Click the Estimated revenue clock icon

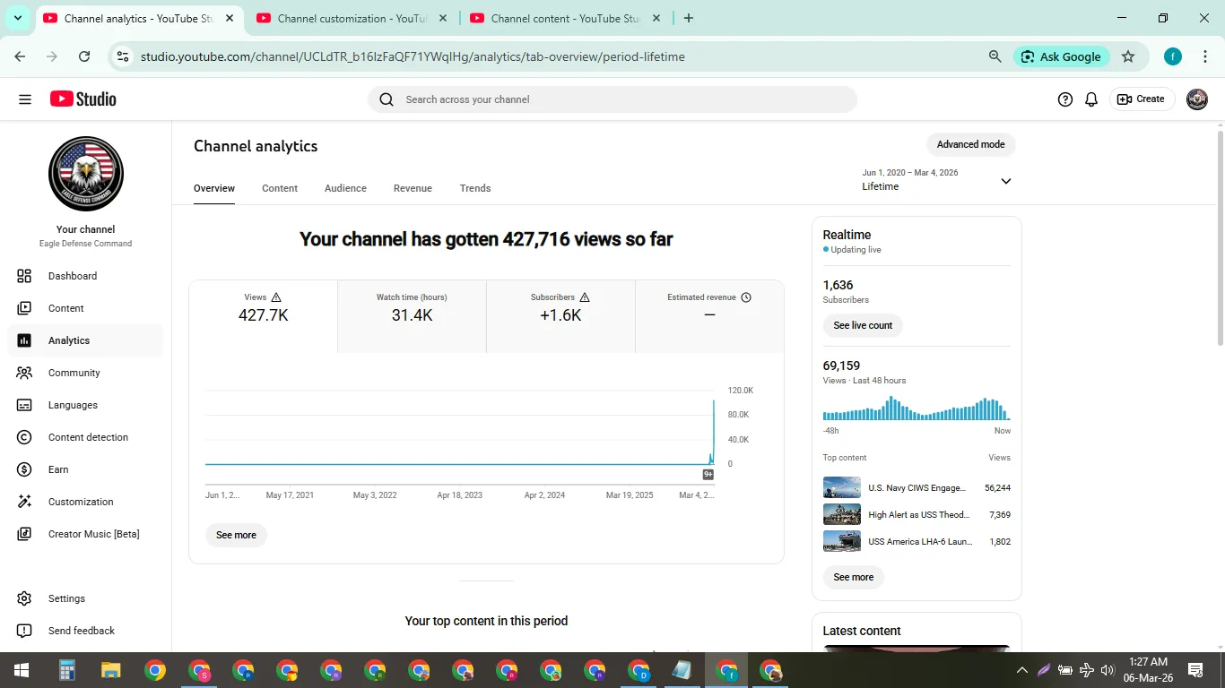[746, 297]
